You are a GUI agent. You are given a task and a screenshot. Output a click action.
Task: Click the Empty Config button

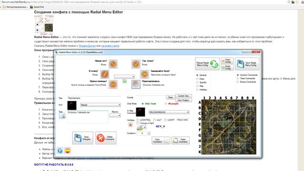pyautogui.click(x=227, y=67)
